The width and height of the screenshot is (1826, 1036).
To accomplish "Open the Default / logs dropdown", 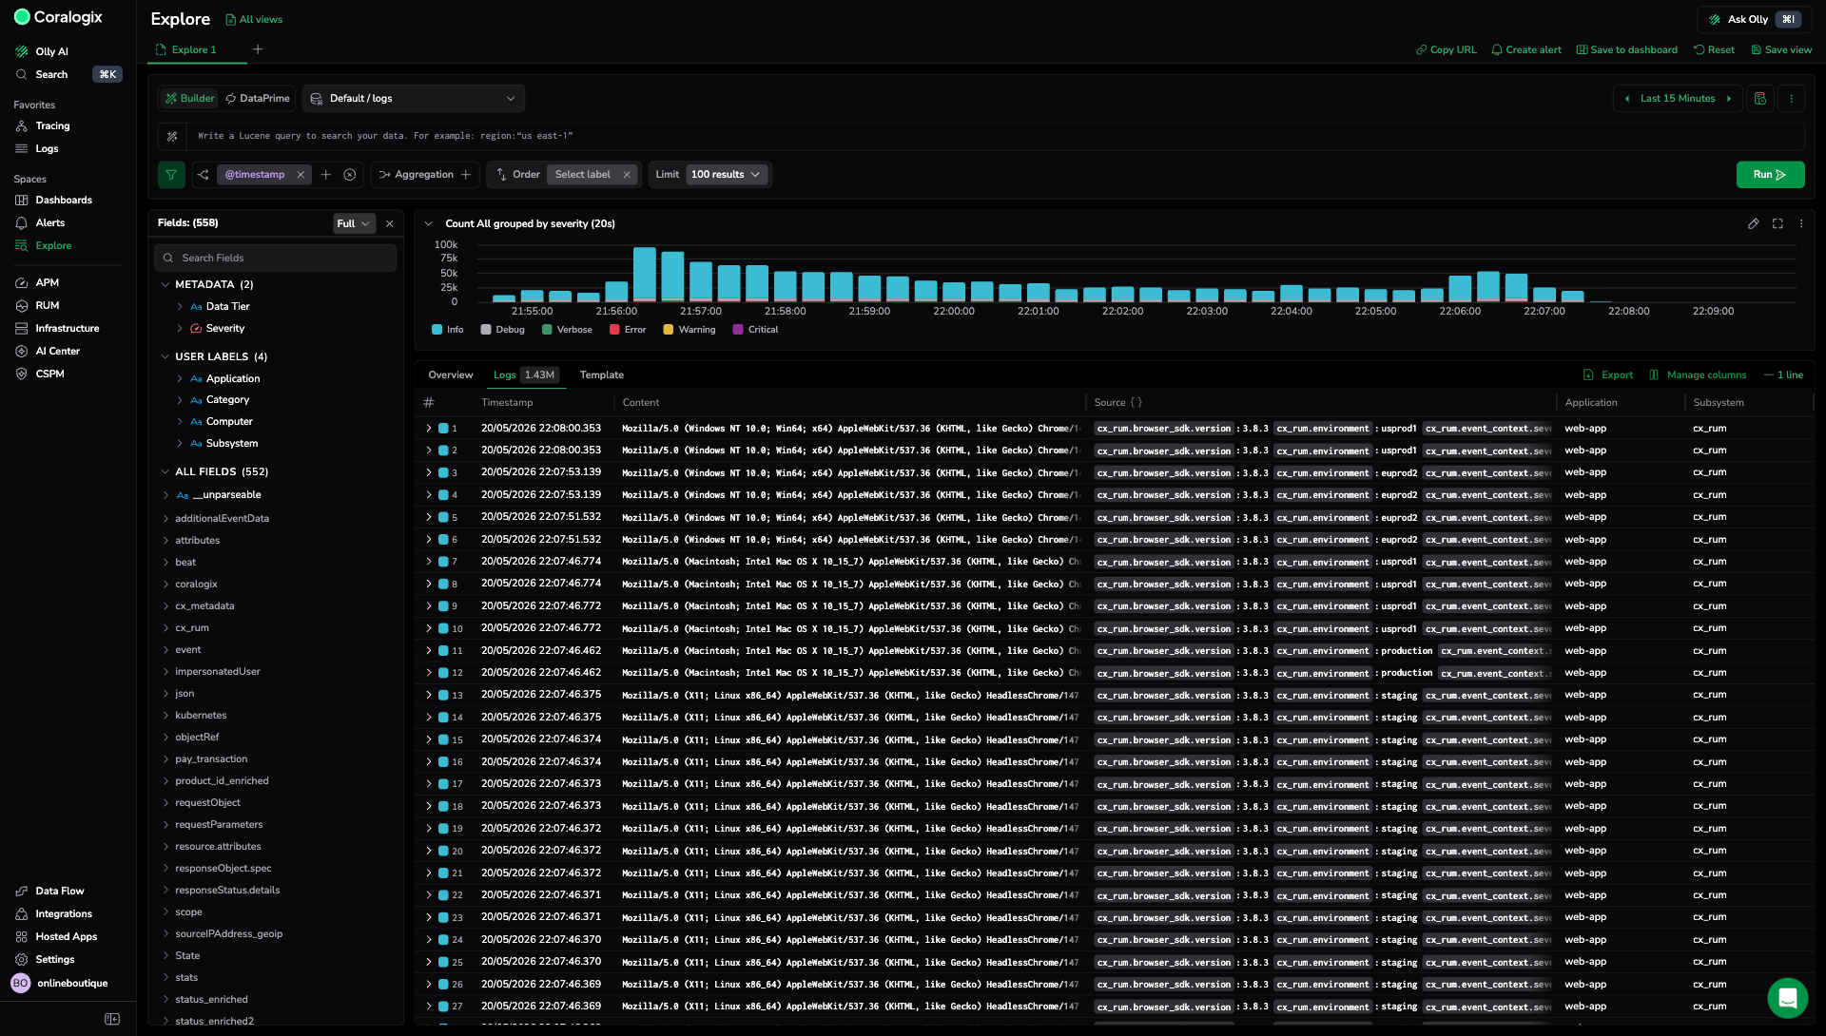I will coord(413,98).
